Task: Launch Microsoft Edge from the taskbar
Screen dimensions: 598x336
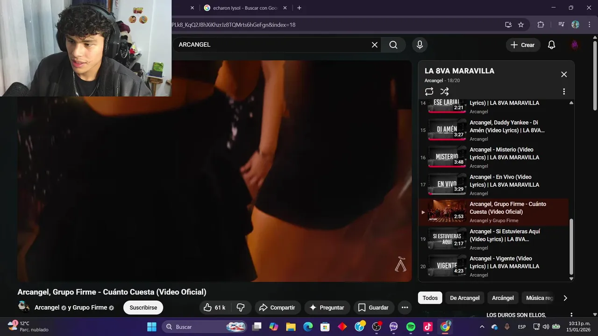Action: tap(308, 327)
